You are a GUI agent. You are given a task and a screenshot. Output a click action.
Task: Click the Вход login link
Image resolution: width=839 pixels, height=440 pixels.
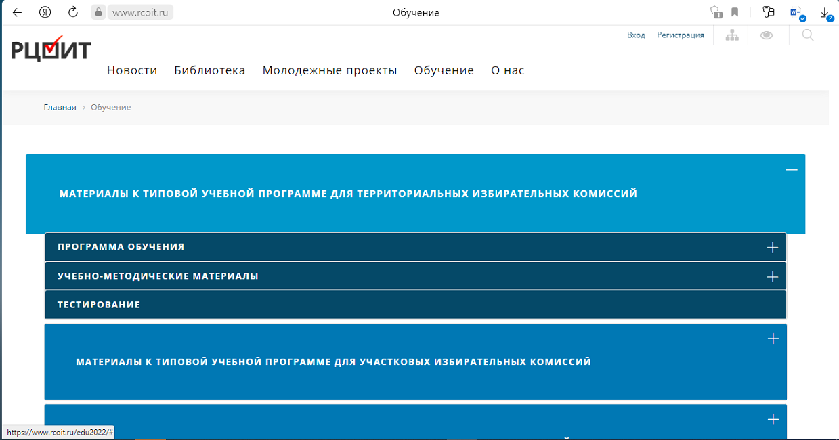coord(636,35)
